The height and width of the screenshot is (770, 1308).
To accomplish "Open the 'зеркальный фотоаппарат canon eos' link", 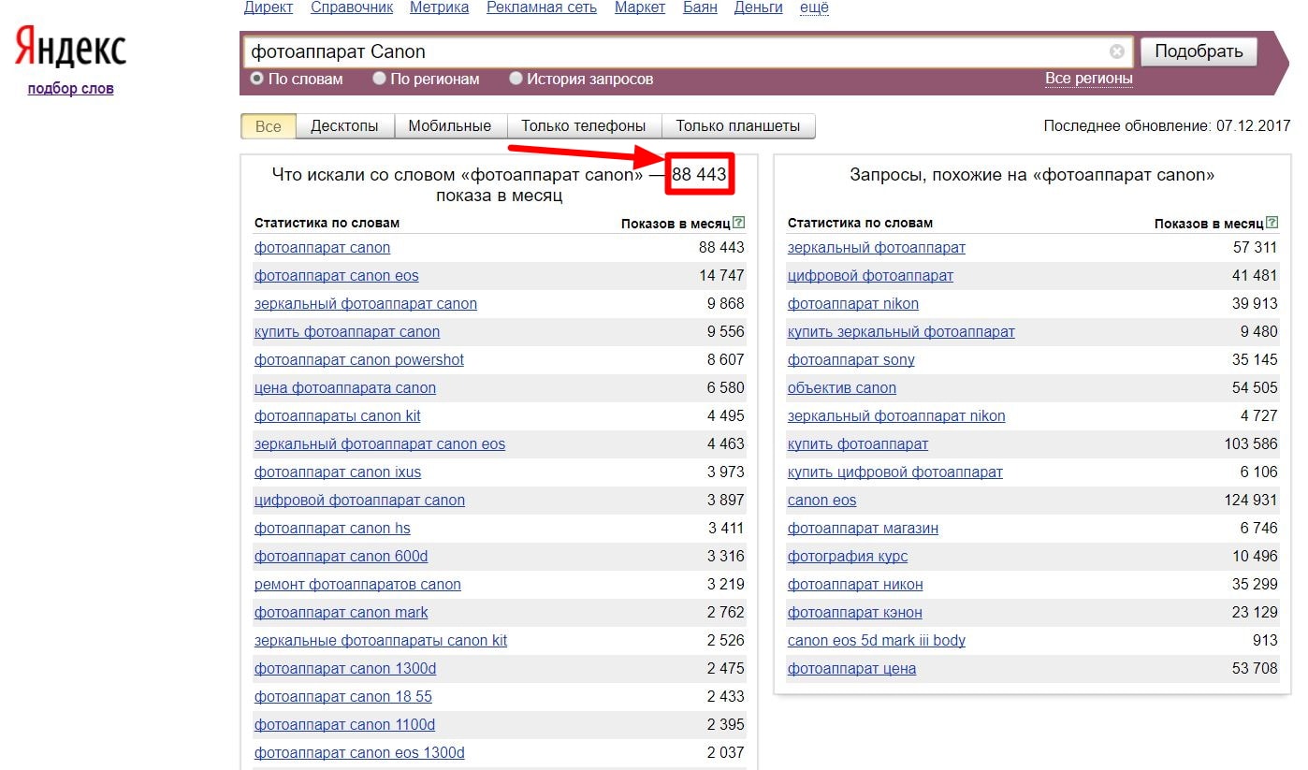I will [x=380, y=444].
